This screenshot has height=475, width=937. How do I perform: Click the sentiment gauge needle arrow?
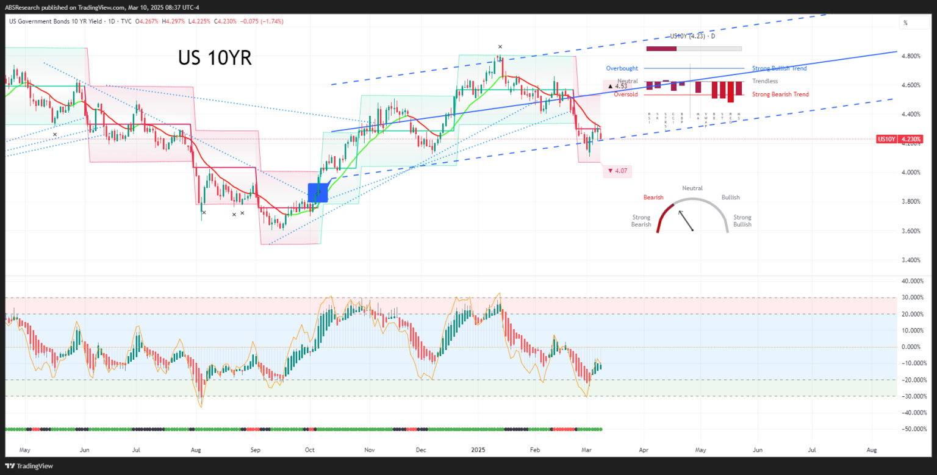tap(686, 221)
